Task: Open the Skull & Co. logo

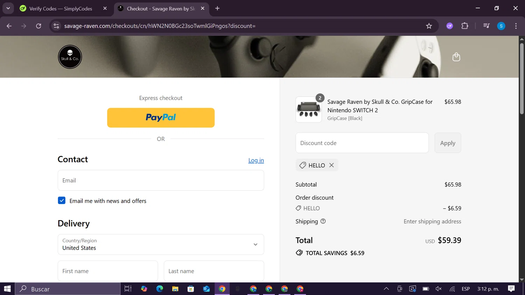Action: (x=70, y=57)
